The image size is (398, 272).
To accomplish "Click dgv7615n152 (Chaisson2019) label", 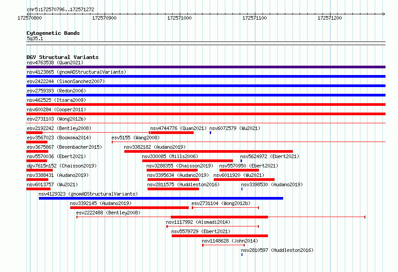I will pyautogui.click(x=62, y=166).
